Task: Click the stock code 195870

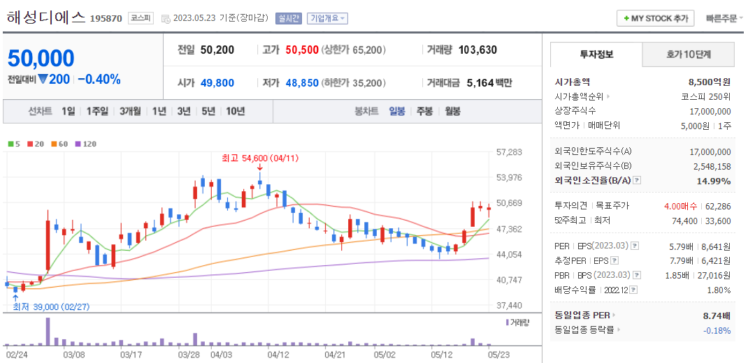Action: [106, 19]
